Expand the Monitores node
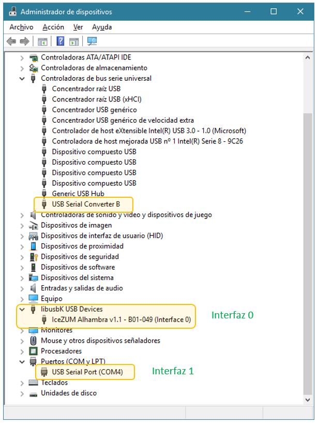 tap(22, 330)
